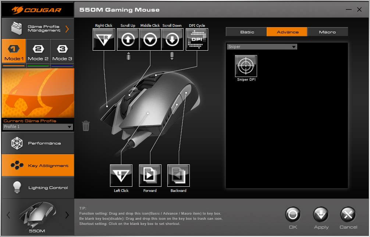The height and width of the screenshot is (237, 370).
Task: Click the DPI Cycle key icon
Action: point(197,39)
